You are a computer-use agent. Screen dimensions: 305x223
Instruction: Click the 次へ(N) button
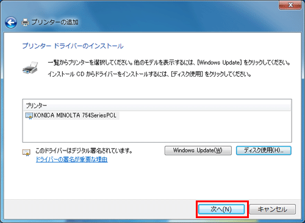pyautogui.click(x=221, y=209)
